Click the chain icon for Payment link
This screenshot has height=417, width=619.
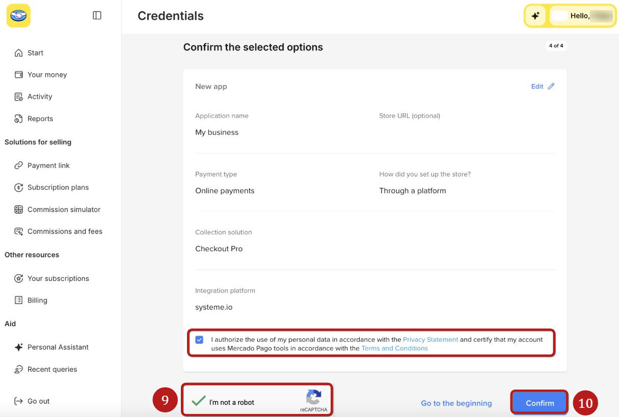point(19,165)
